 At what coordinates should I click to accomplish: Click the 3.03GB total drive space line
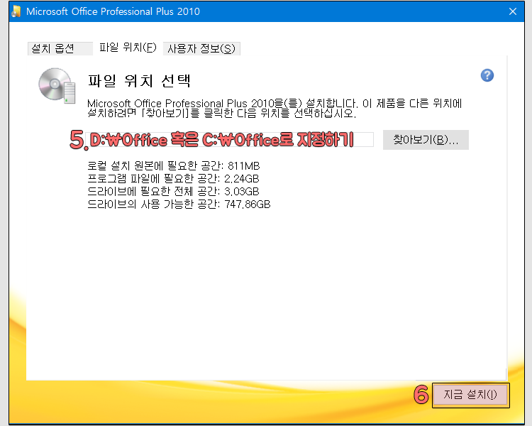click(x=173, y=192)
